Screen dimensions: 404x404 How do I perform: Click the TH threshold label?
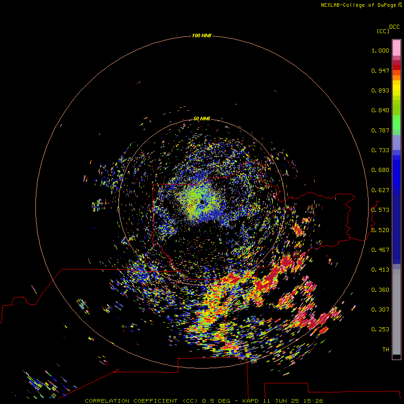pyautogui.click(x=386, y=350)
